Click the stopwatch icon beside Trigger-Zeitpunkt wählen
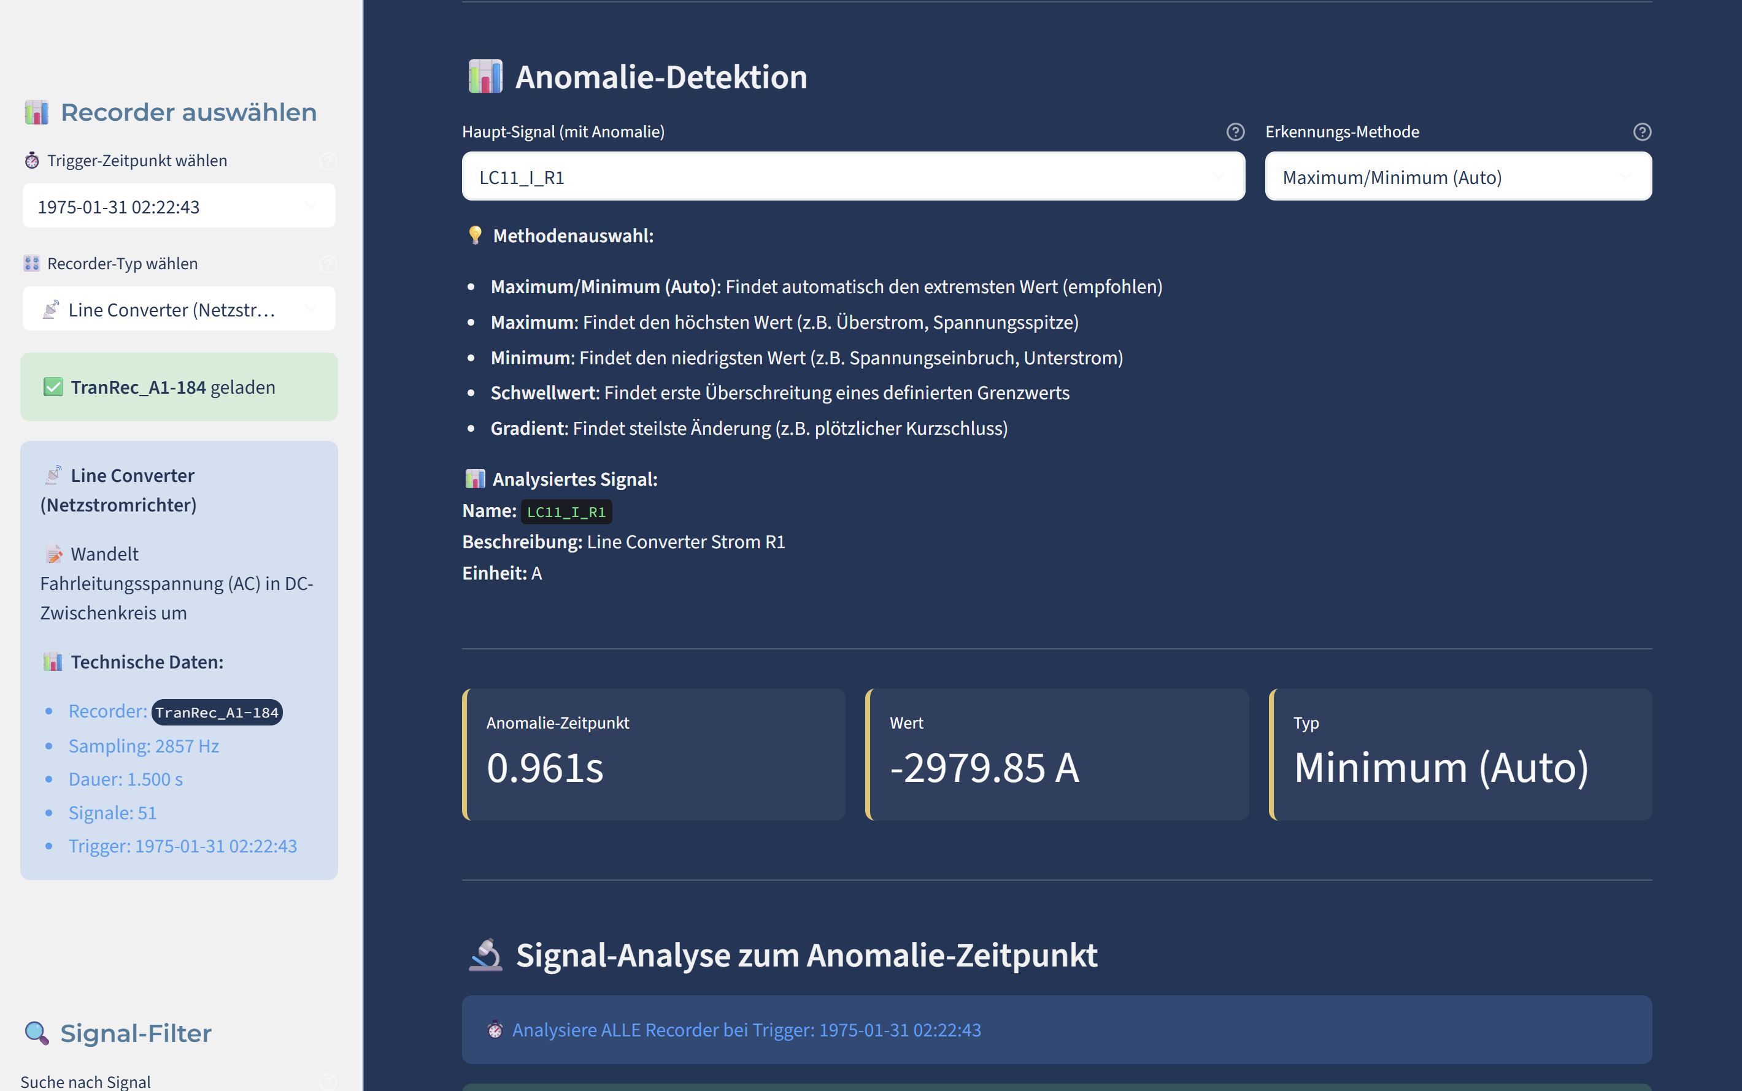Screen dimensions: 1742x1091 [32, 160]
